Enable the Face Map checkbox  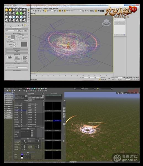coord(18,32)
